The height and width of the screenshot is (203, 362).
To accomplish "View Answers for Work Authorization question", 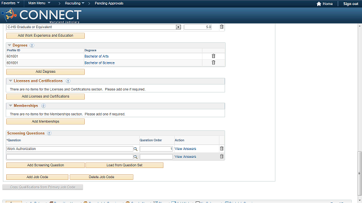I will [186, 149].
